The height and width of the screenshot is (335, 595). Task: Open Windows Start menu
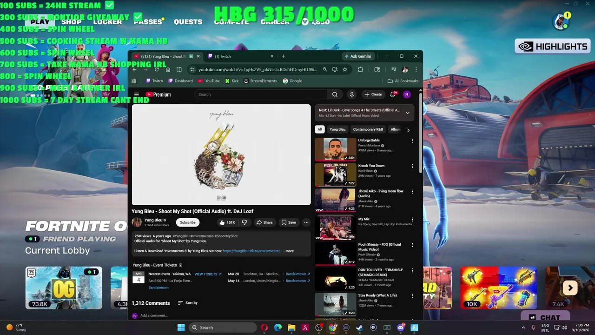coord(181,328)
